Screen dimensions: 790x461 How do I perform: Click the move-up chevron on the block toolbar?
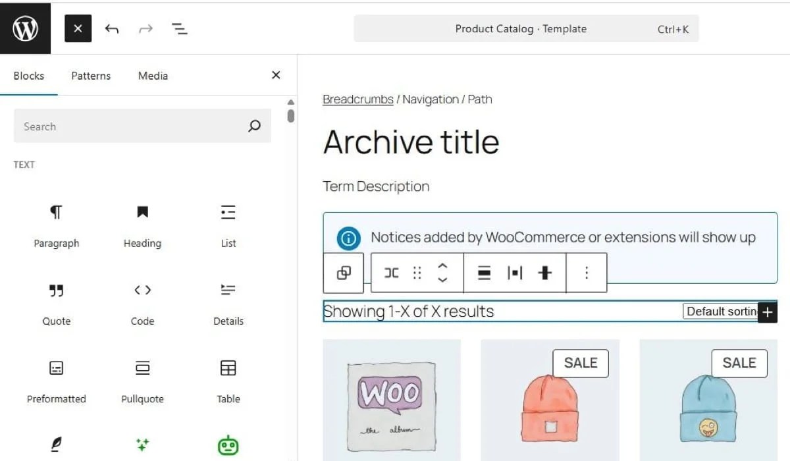click(442, 266)
